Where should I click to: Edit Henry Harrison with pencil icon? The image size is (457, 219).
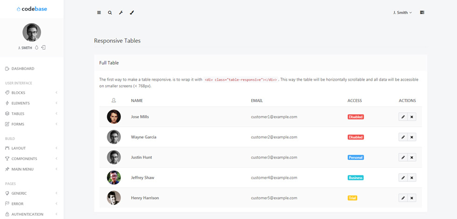tap(403, 198)
